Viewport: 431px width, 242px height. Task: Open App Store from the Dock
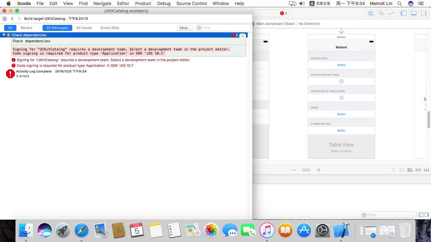[304, 230]
